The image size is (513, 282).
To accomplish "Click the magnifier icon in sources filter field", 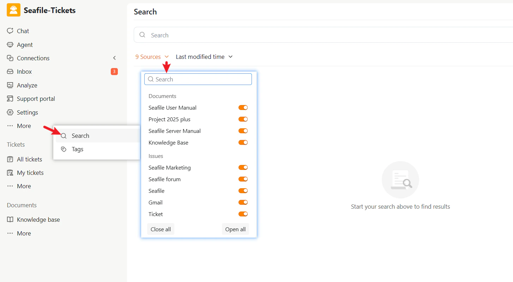I will (x=151, y=79).
